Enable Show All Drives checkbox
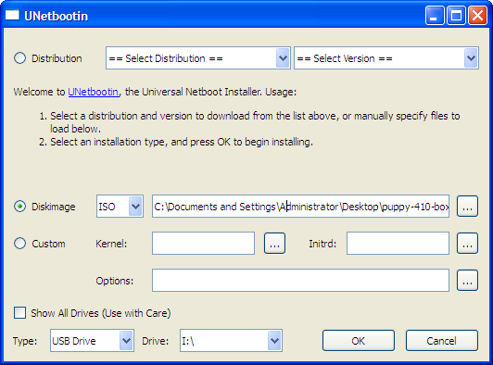493x365 pixels. (19, 313)
